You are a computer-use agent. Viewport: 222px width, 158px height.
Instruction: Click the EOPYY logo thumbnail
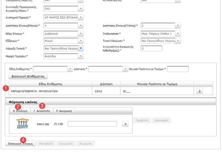[22, 124]
